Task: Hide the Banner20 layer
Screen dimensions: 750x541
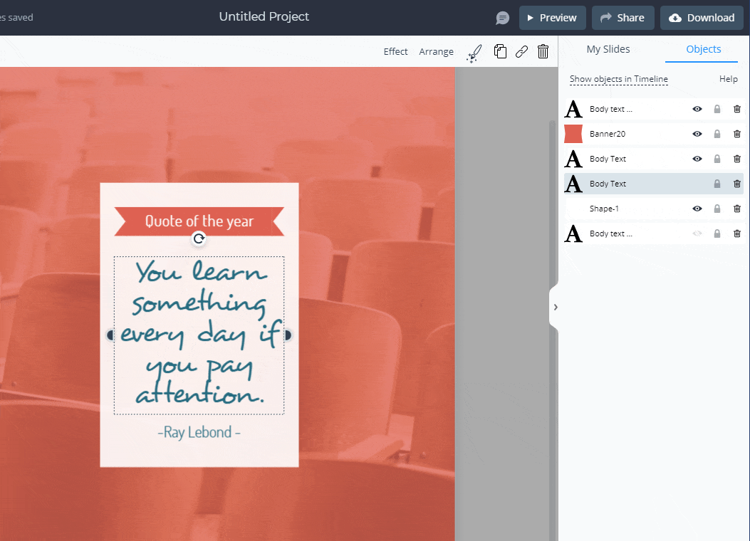Action: coord(697,134)
